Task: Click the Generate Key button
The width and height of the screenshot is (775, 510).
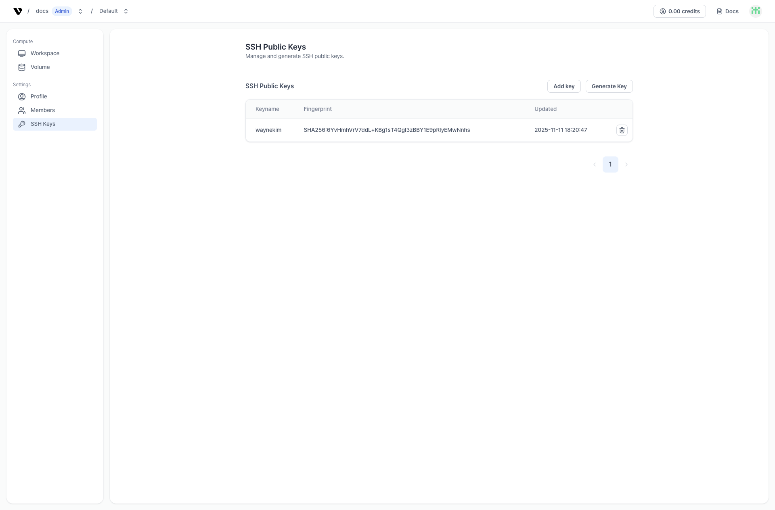Action: click(609, 86)
